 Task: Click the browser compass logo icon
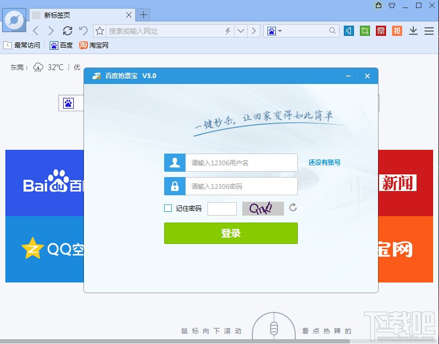point(14,20)
